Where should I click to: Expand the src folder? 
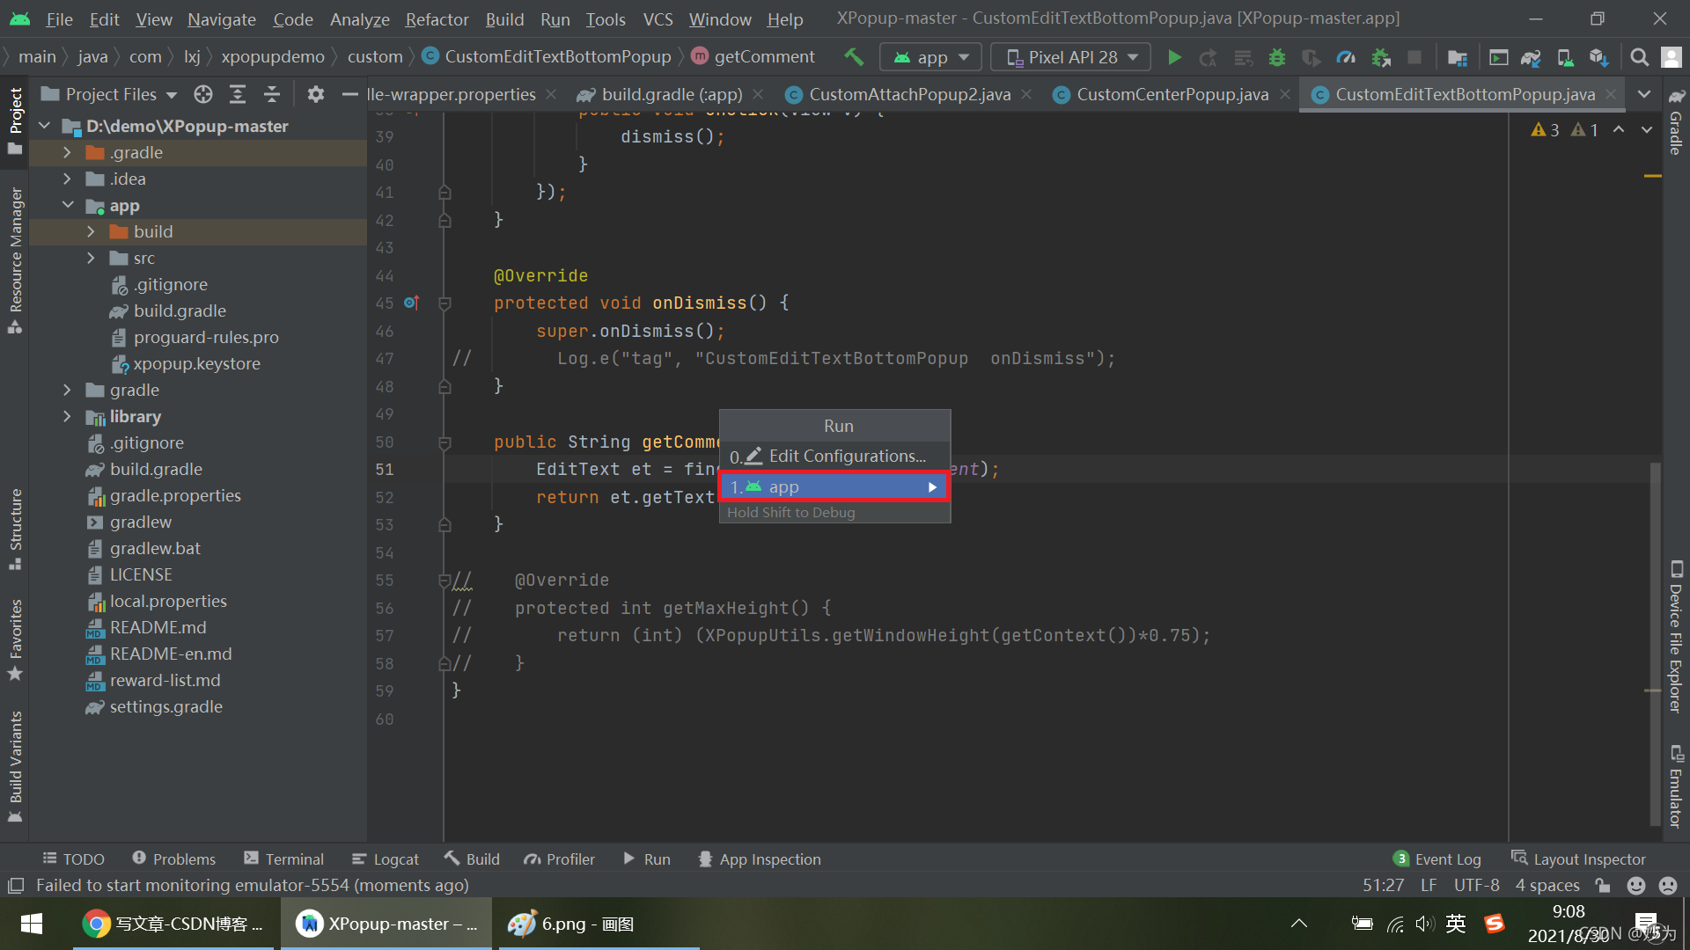point(91,258)
